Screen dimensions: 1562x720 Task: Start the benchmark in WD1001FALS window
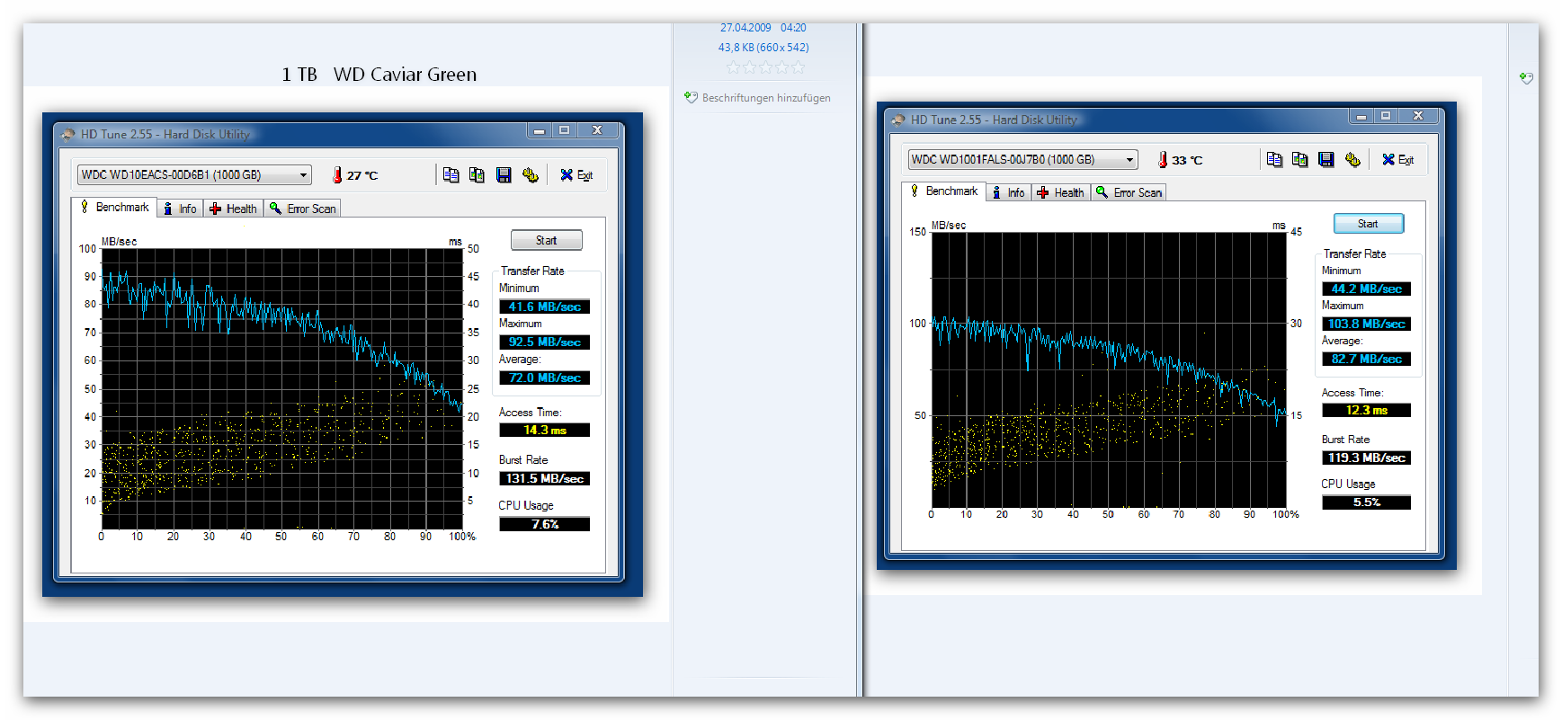[1368, 224]
